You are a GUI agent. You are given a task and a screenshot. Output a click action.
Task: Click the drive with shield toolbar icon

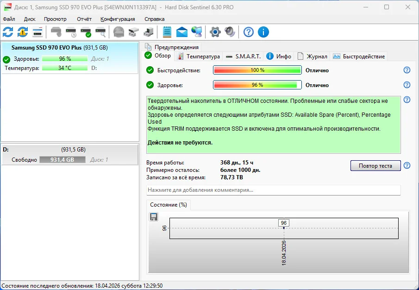click(x=56, y=32)
